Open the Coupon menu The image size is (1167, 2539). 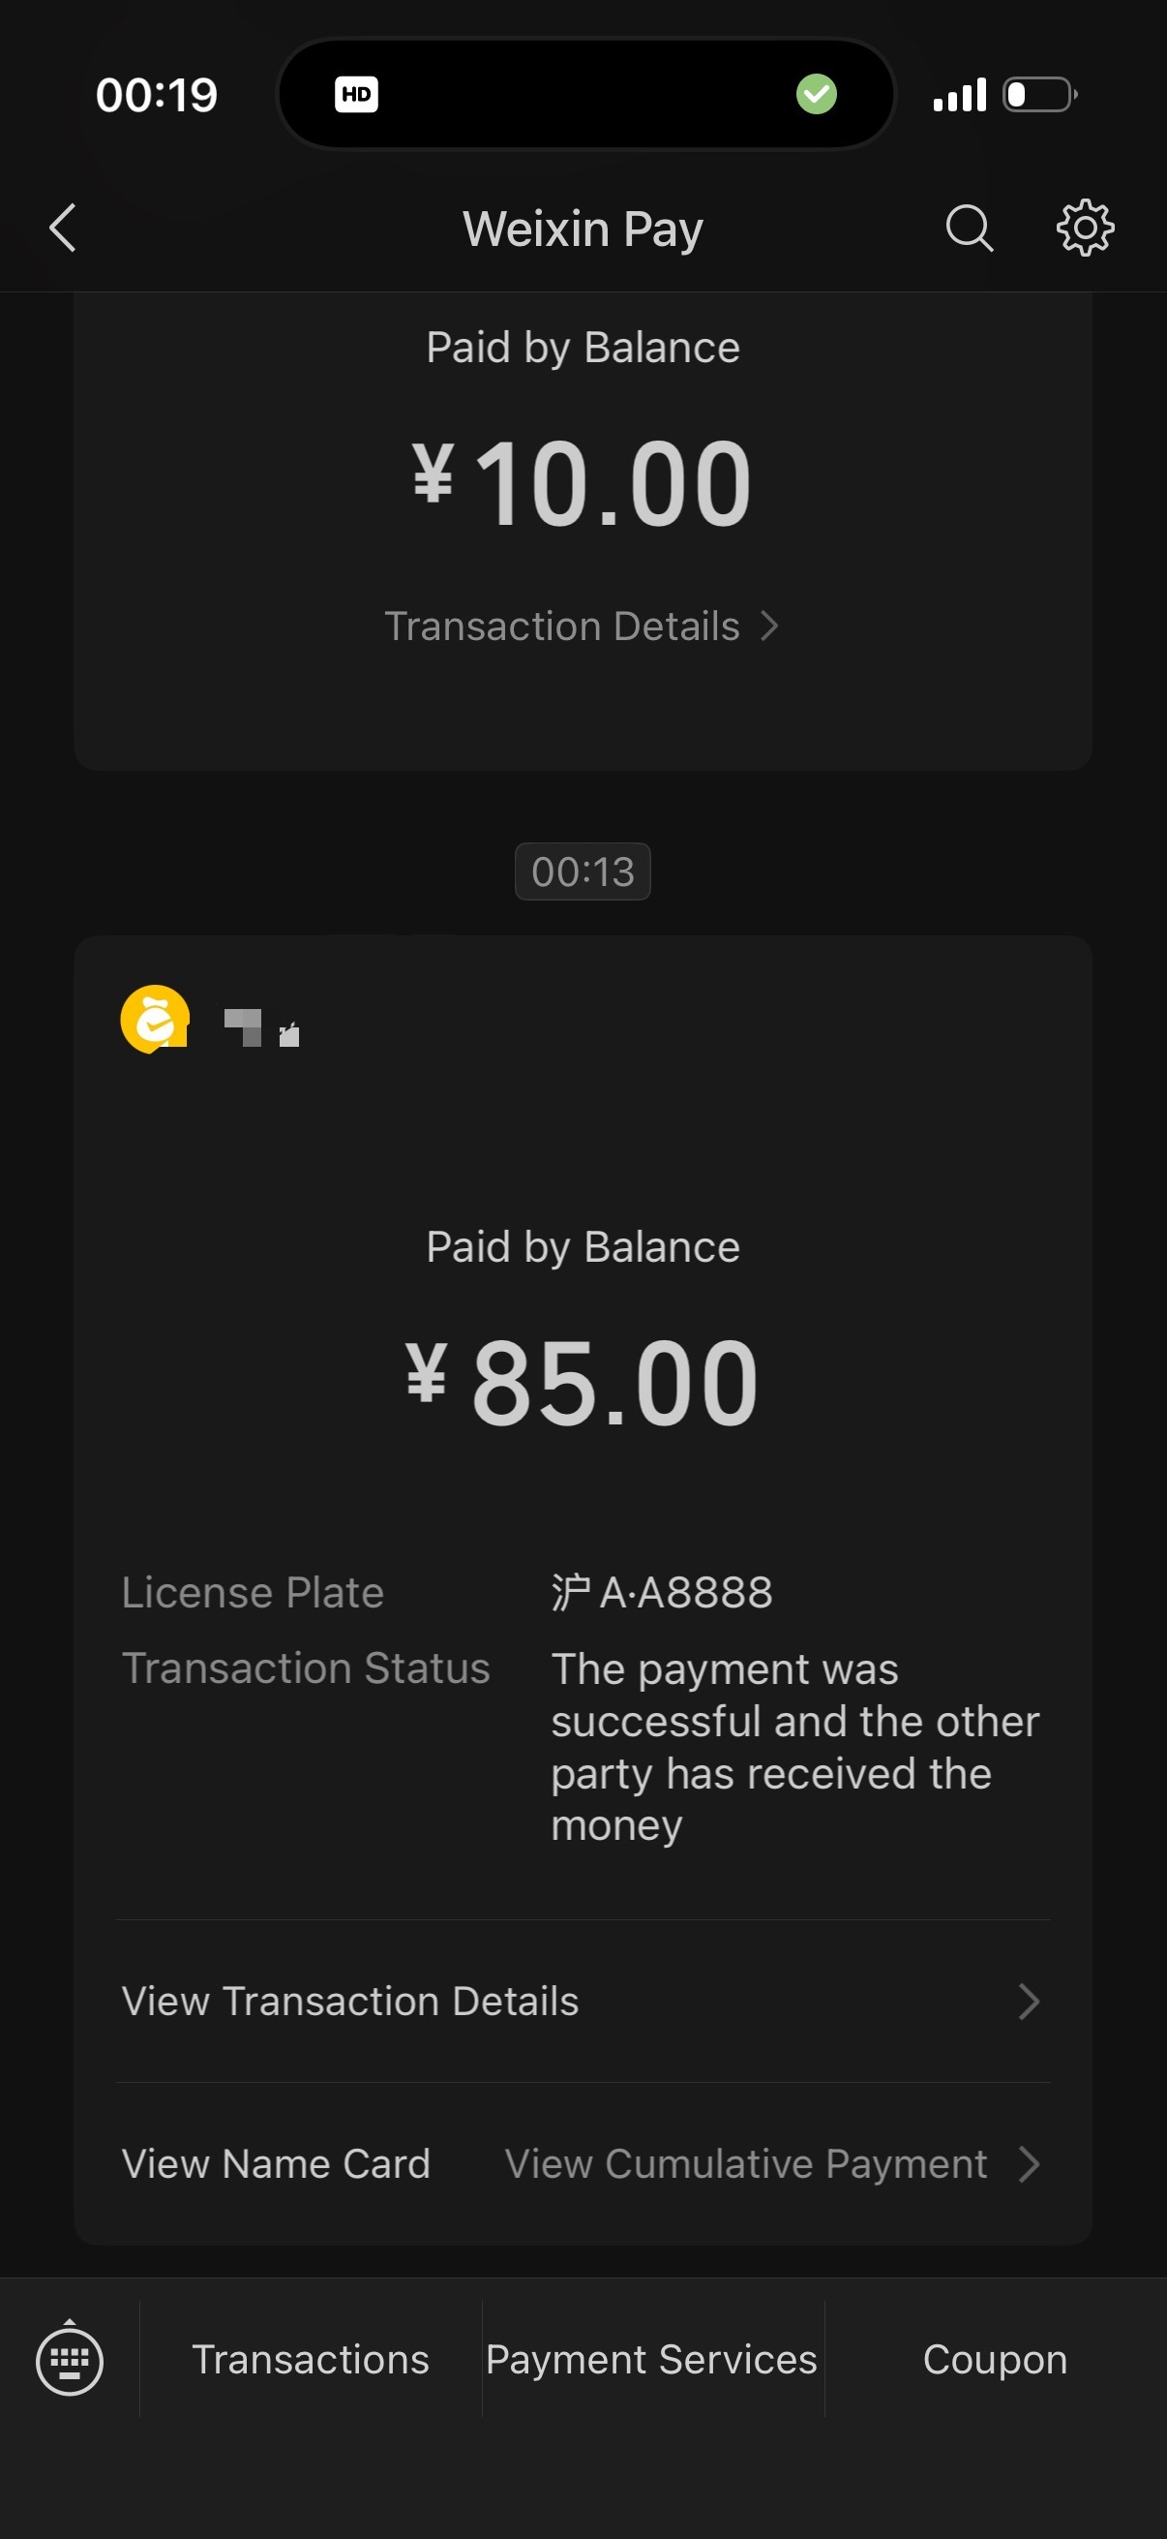[995, 2360]
